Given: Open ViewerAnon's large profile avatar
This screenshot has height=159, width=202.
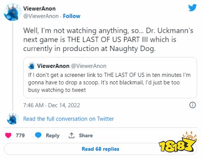Looking at the screenshot, I should (x=13, y=12).
